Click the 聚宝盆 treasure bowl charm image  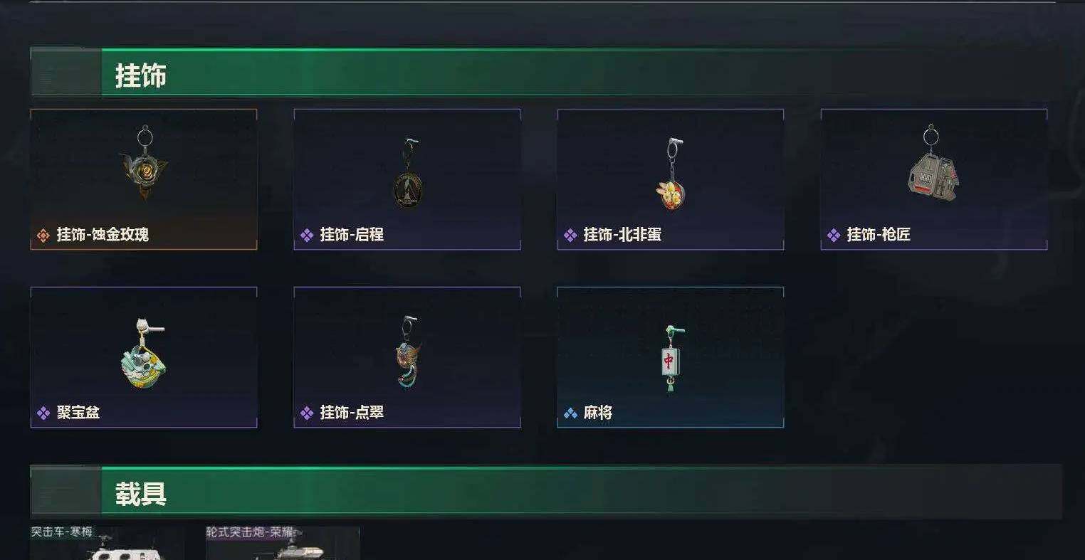(x=144, y=354)
